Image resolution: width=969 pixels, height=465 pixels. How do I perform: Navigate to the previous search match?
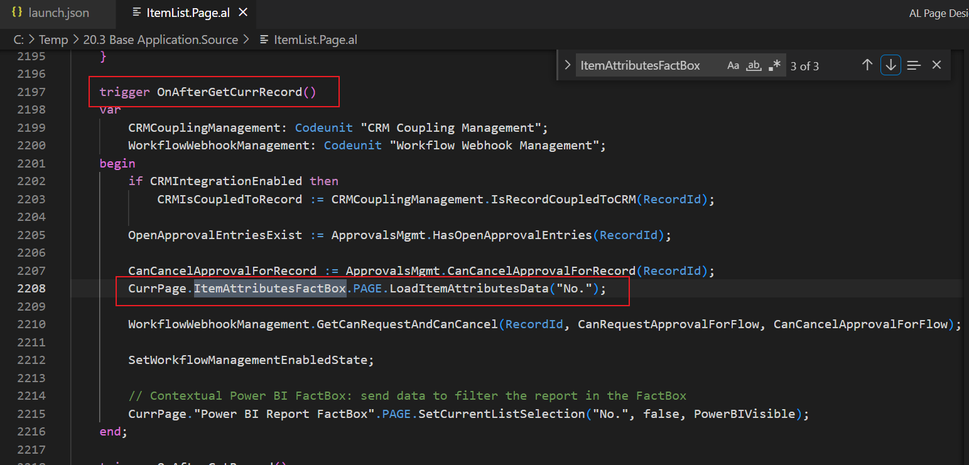coord(867,65)
